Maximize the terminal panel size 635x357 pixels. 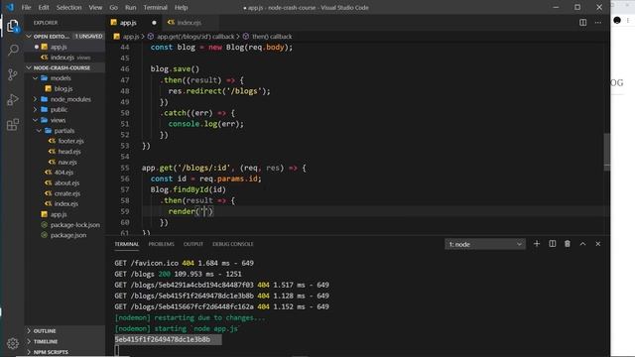[x=582, y=244]
